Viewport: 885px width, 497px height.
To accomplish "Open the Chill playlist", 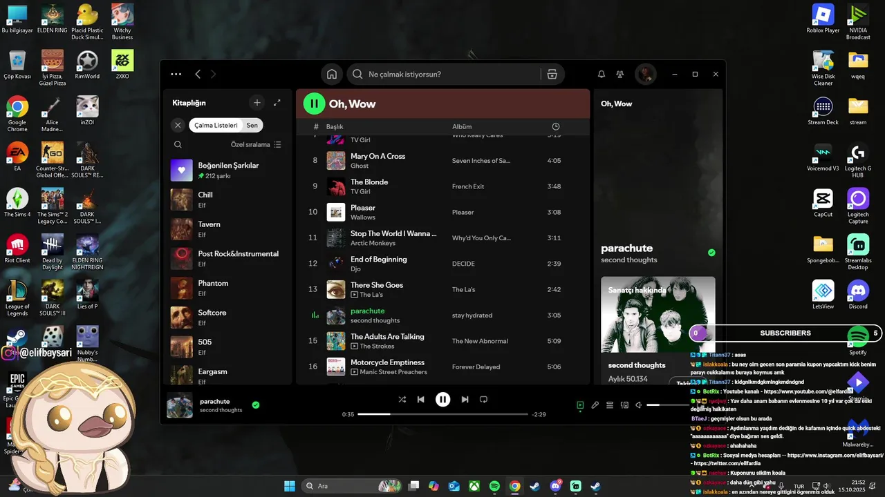I will click(227, 200).
